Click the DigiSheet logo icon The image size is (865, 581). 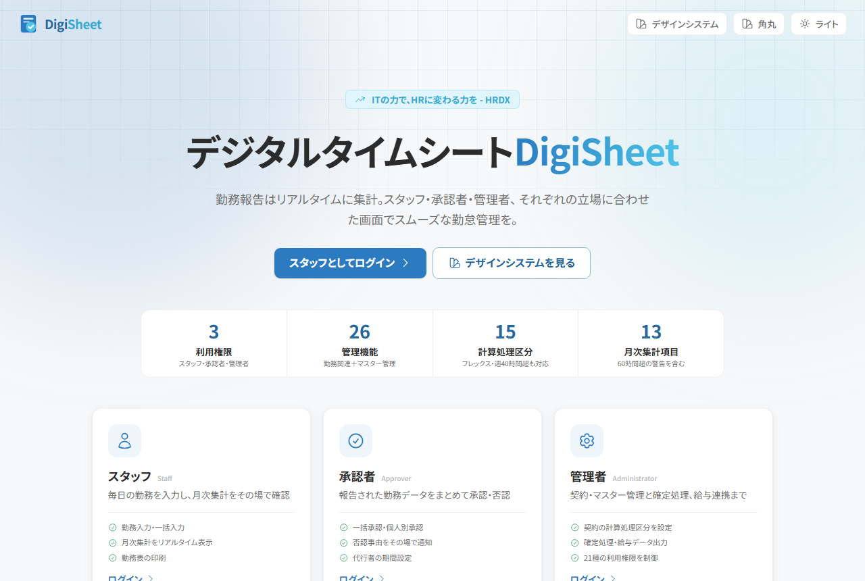[28, 24]
